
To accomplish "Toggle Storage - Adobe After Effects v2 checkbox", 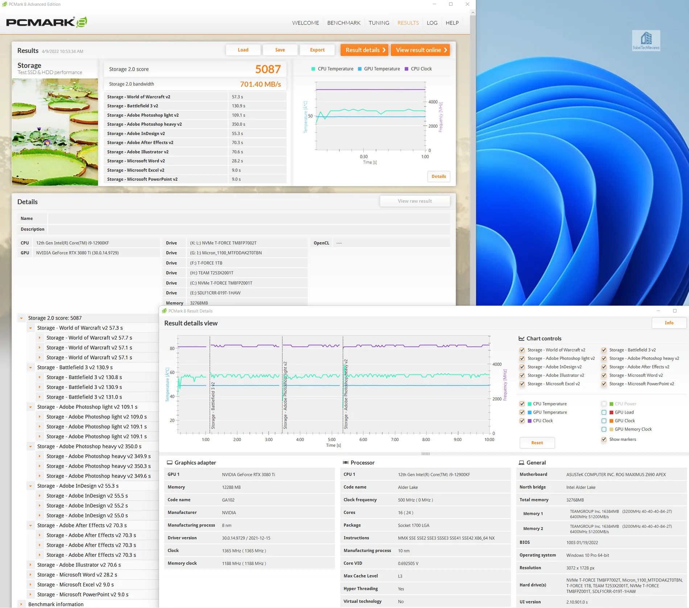I will [604, 367].
